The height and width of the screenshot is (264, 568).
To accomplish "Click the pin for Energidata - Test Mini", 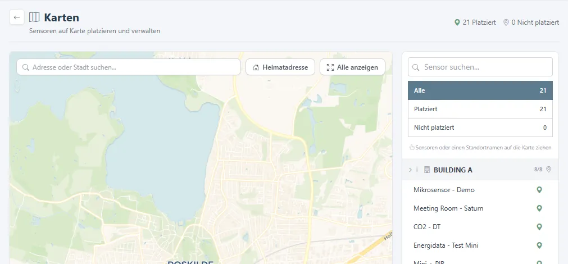I will pos(539,245).
